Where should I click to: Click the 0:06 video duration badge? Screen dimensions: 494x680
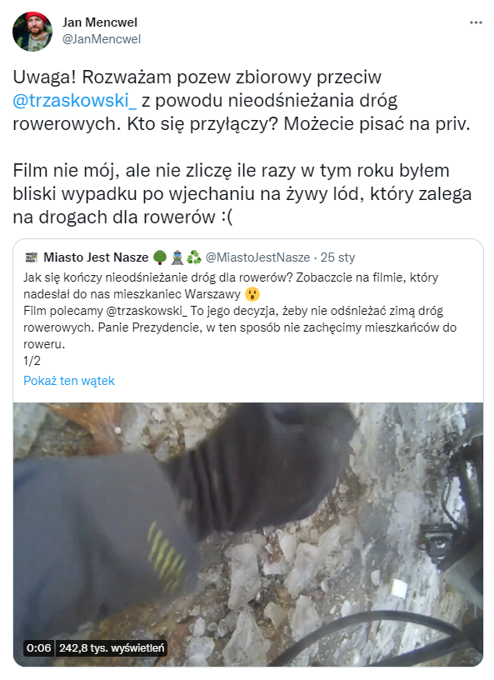click(x=38, y=647)
